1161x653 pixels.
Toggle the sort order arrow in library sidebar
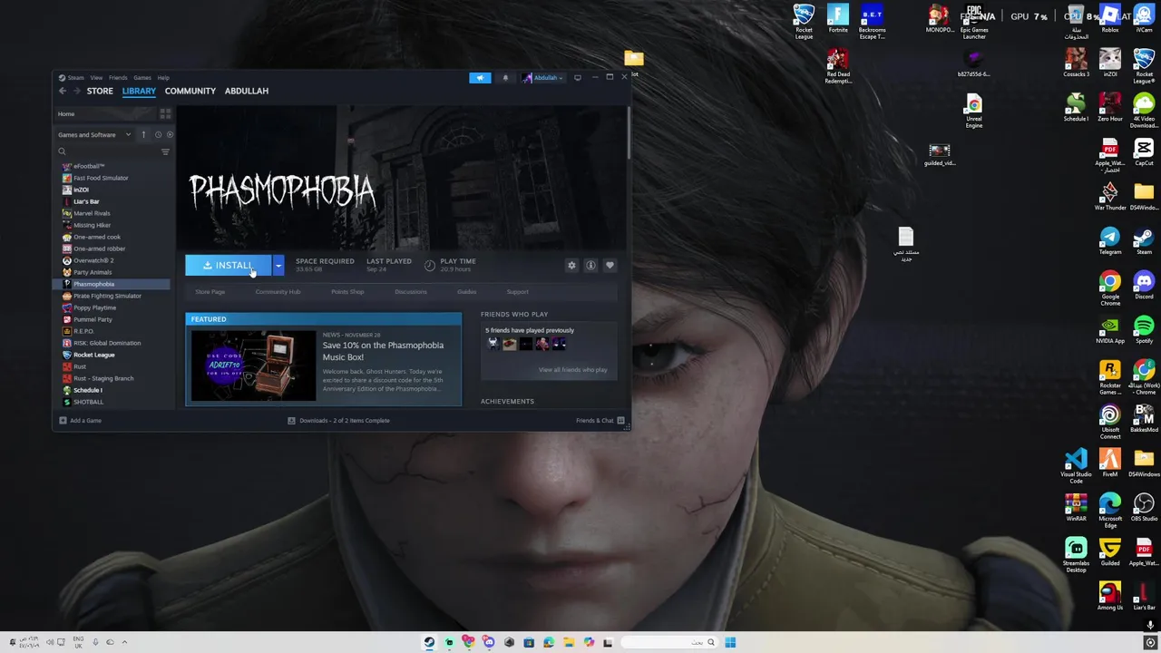[143, 134]
